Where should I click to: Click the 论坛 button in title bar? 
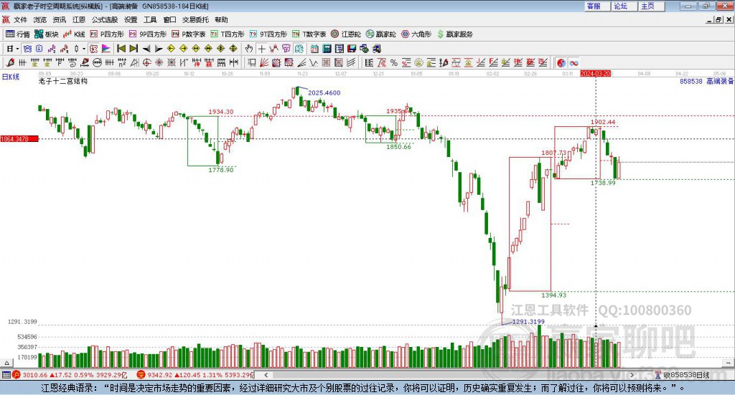624,6
